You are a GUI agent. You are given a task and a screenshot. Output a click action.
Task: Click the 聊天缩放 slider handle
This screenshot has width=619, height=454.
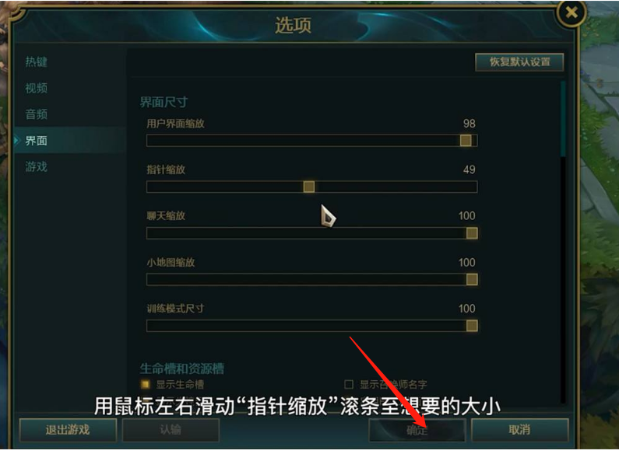[x=472, y=233]
